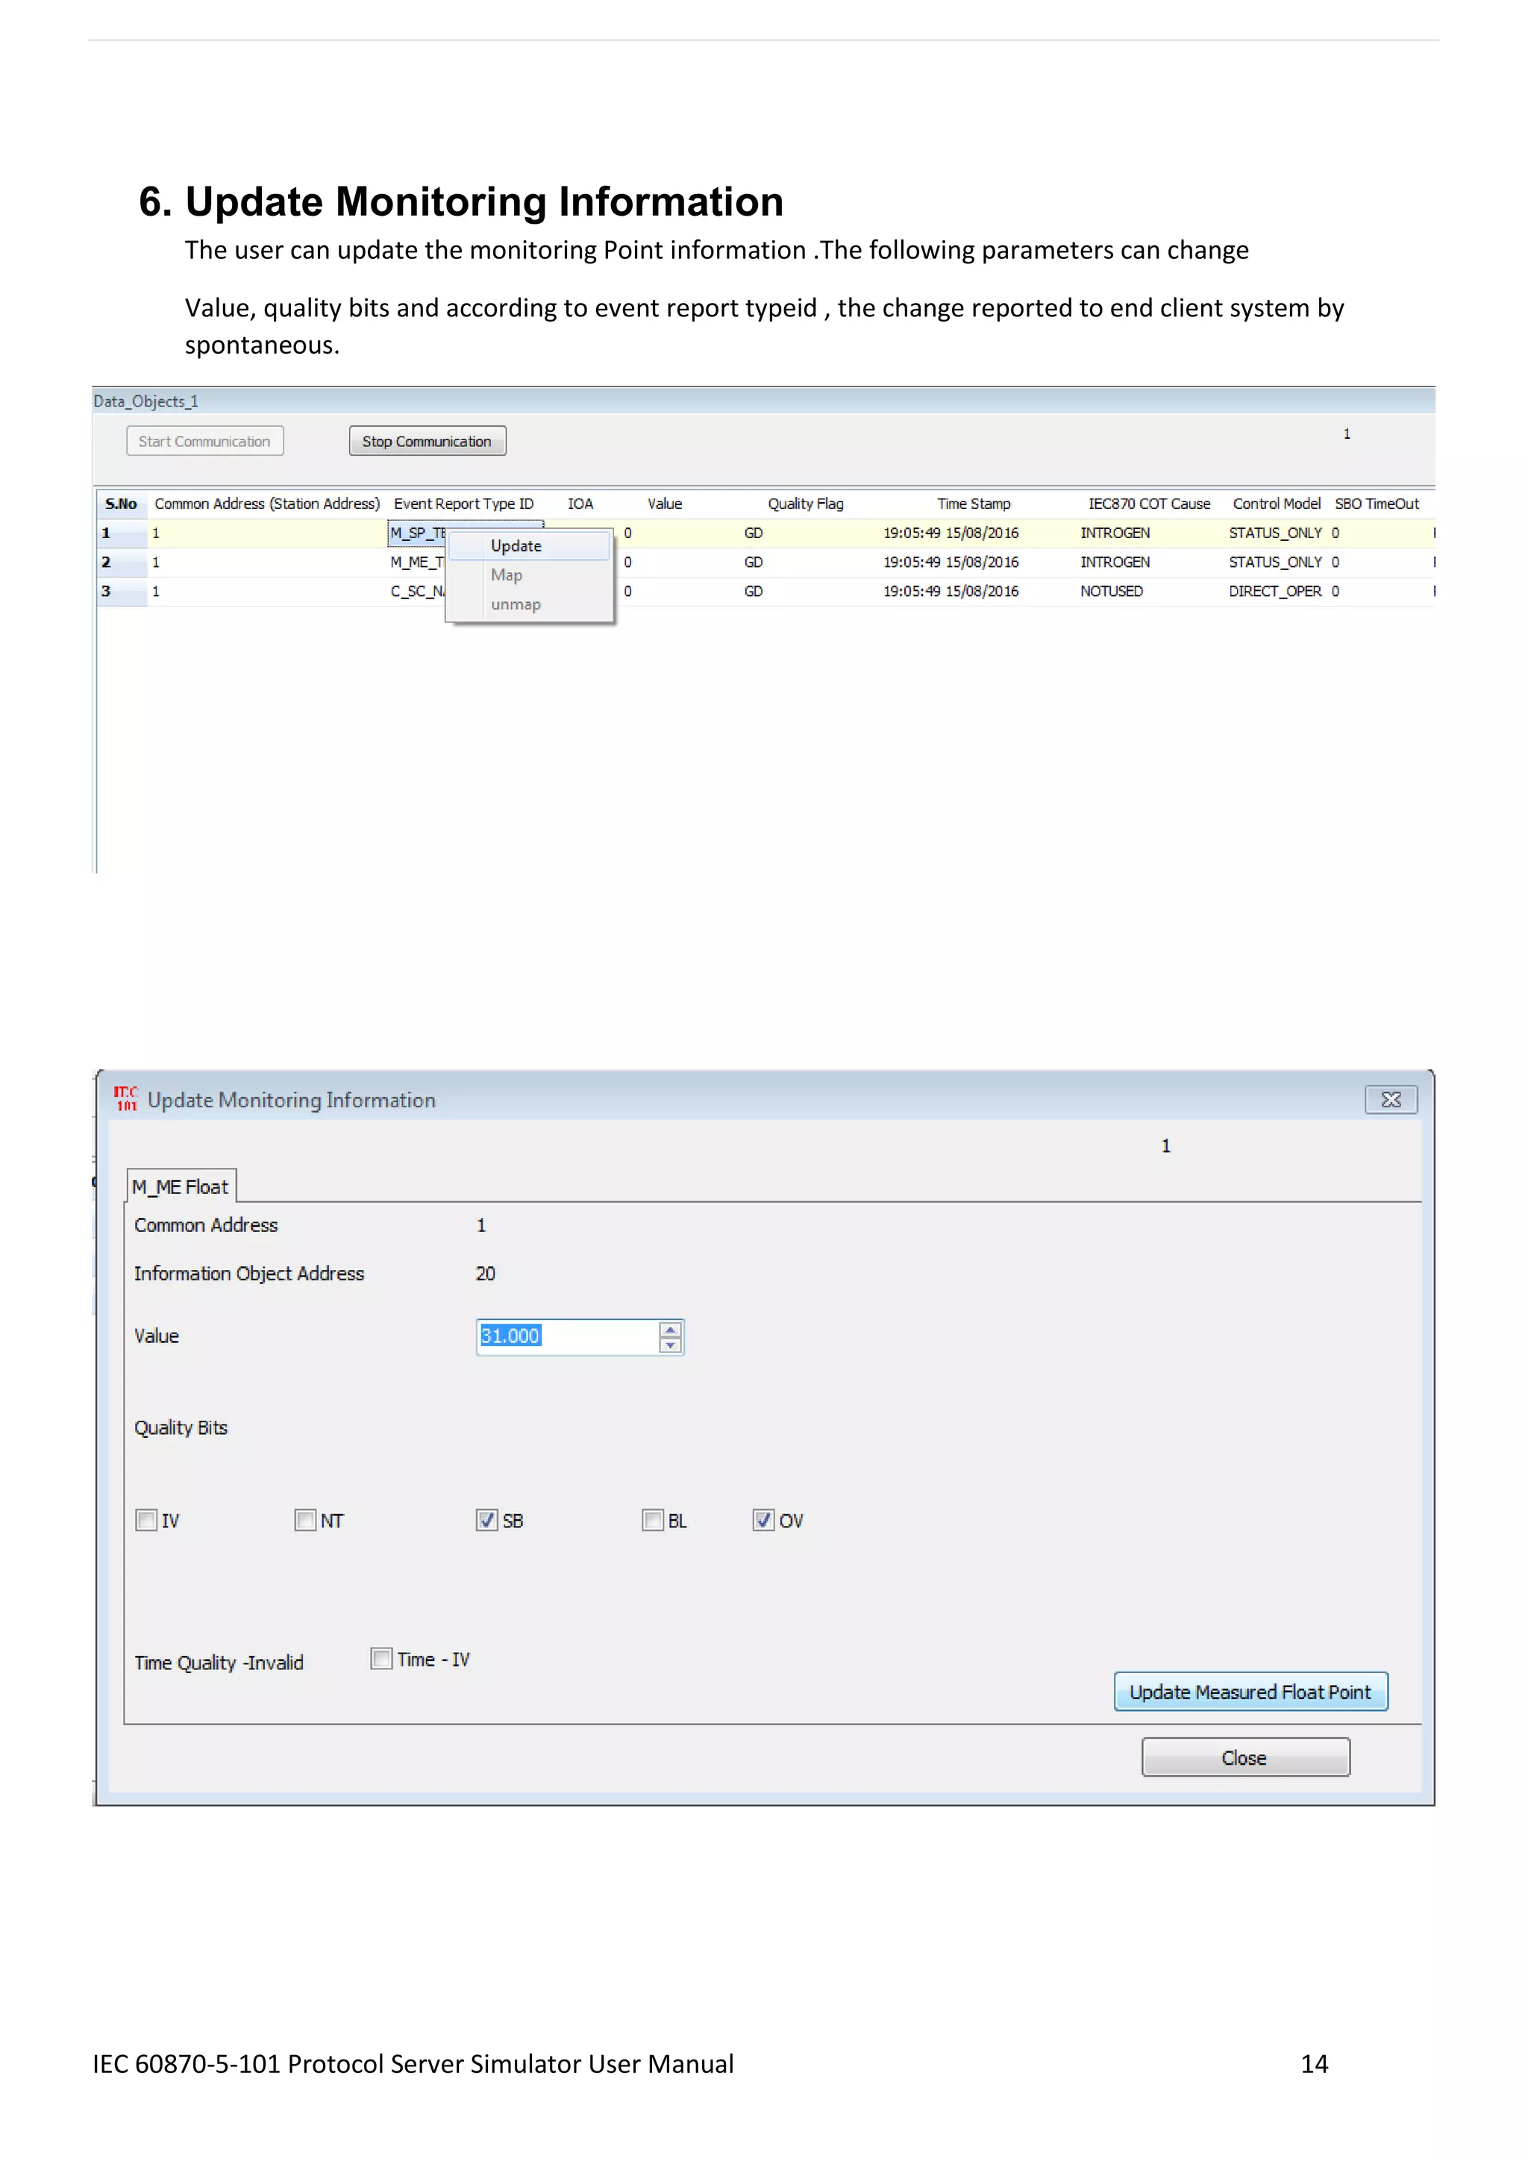1528x2161 pixels.
Task: Toggle the NT quality bit checkbox
Action: click(305, 1520)
